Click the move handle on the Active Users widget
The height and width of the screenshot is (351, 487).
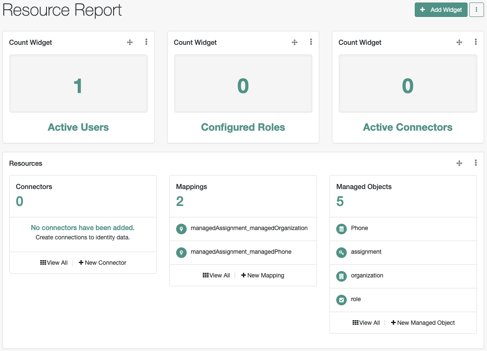(x=130, y=42)
